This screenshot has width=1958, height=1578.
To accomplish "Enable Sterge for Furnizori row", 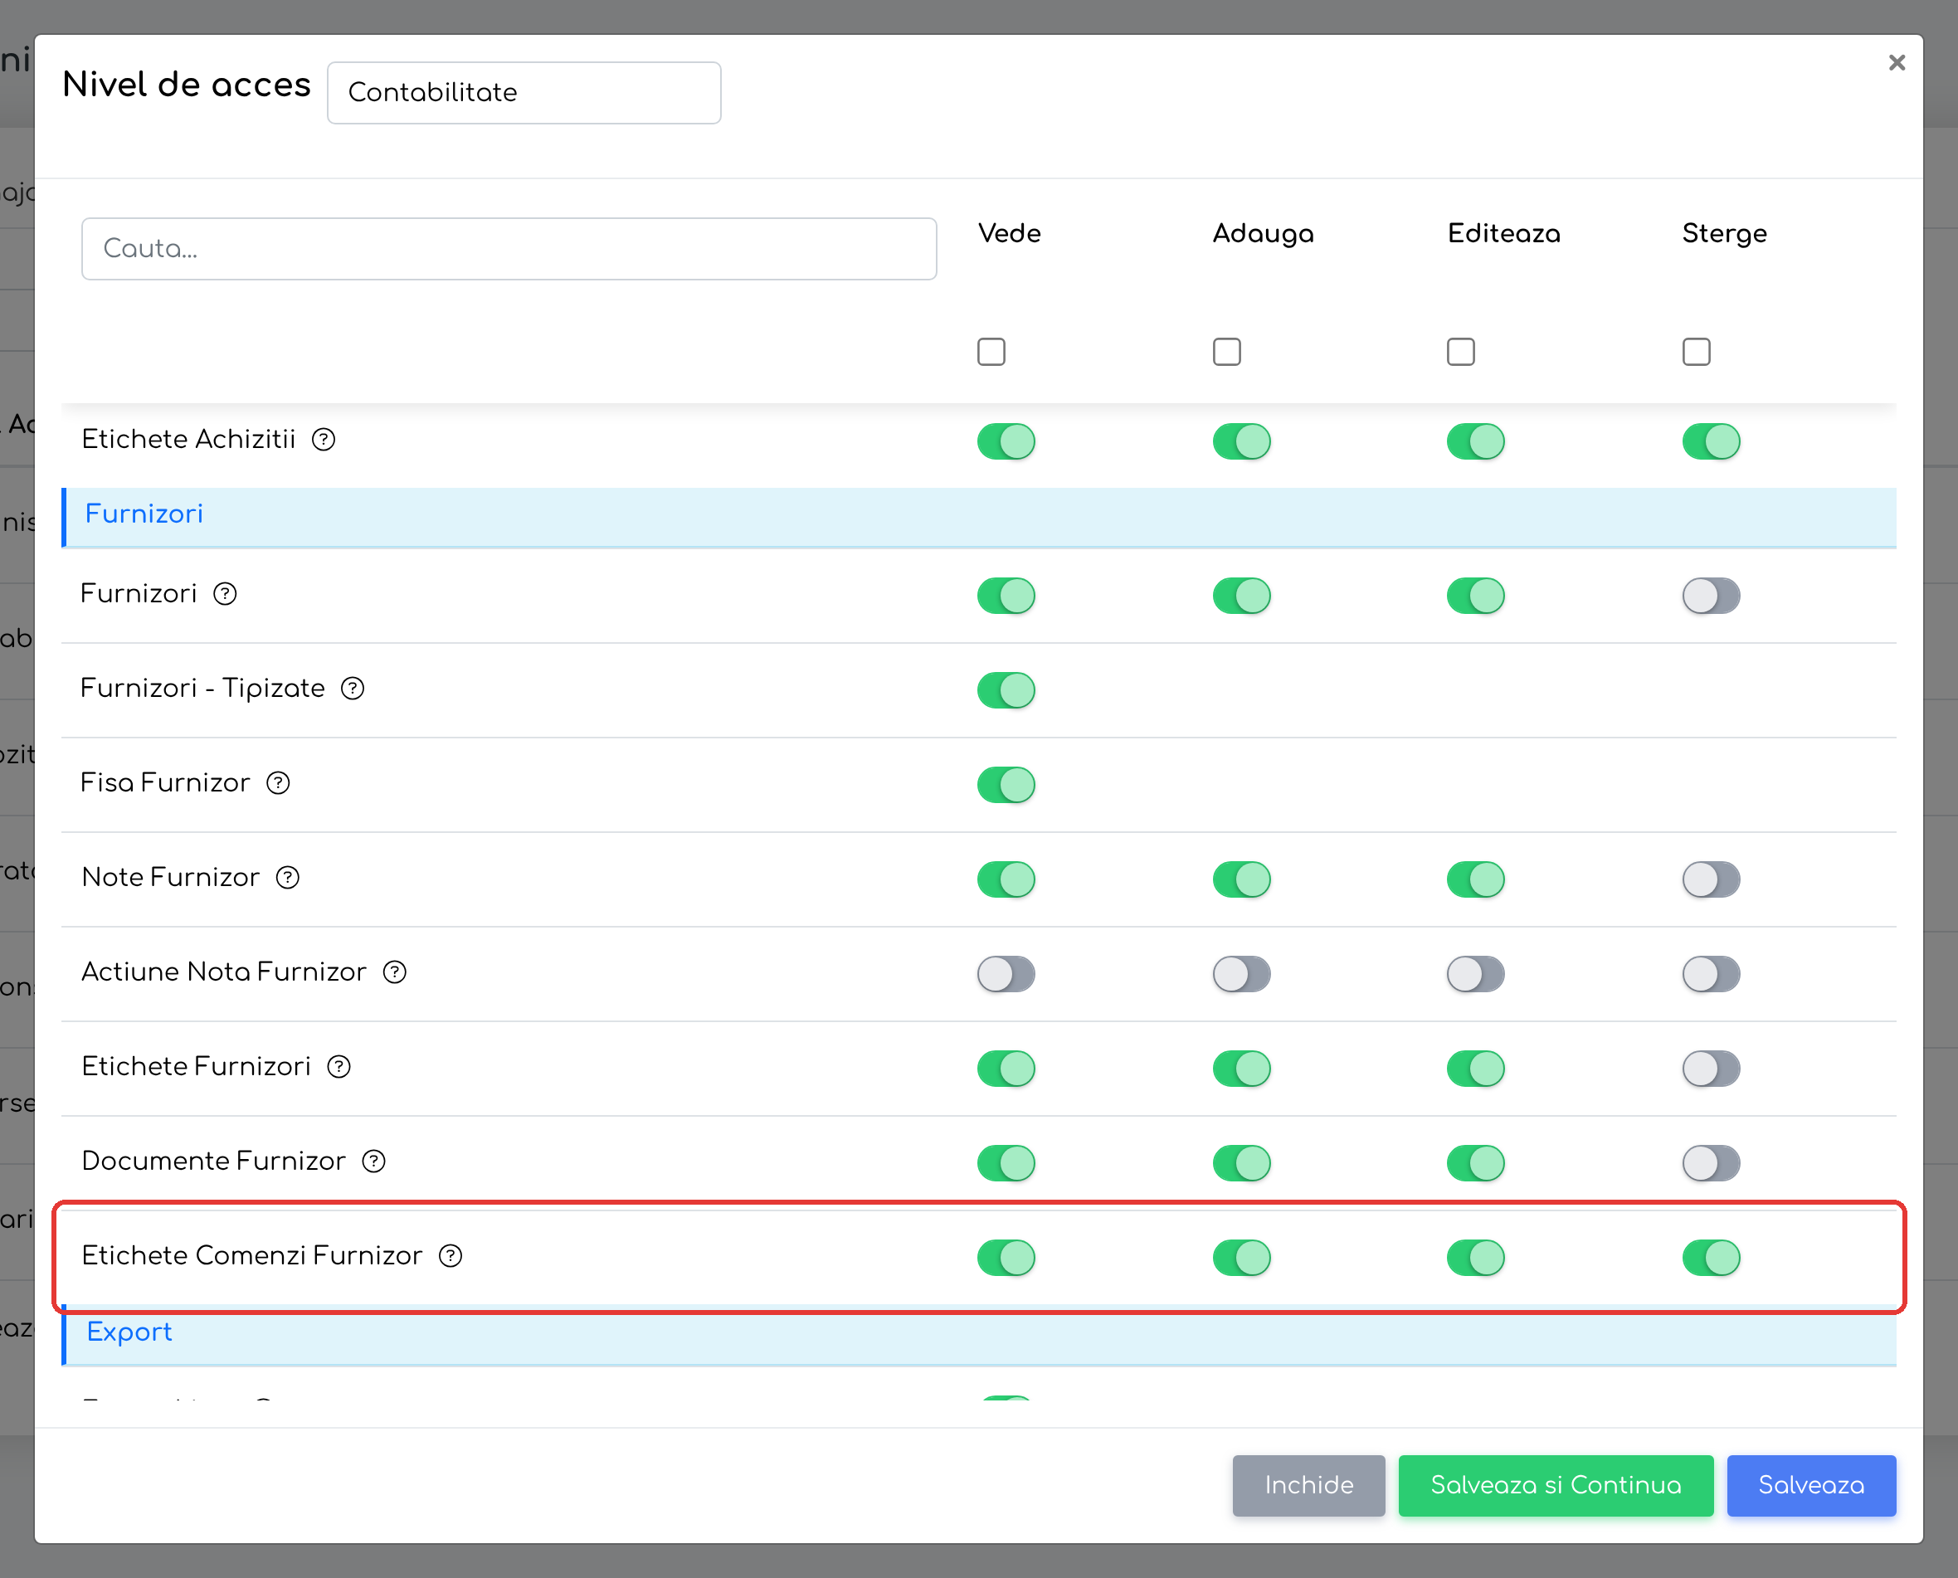I will click(1711, 597).
